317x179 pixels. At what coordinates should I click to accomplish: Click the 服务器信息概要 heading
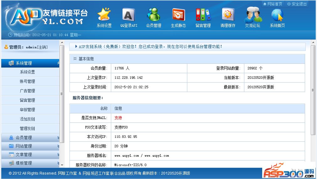[88, 98]
